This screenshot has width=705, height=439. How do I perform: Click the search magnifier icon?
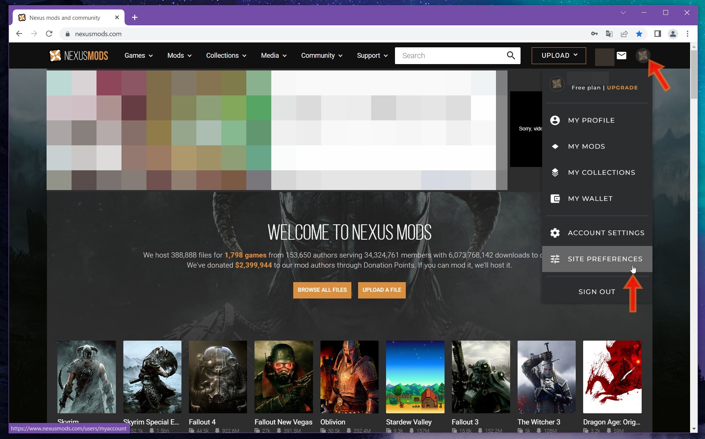[x=511, y=56]
